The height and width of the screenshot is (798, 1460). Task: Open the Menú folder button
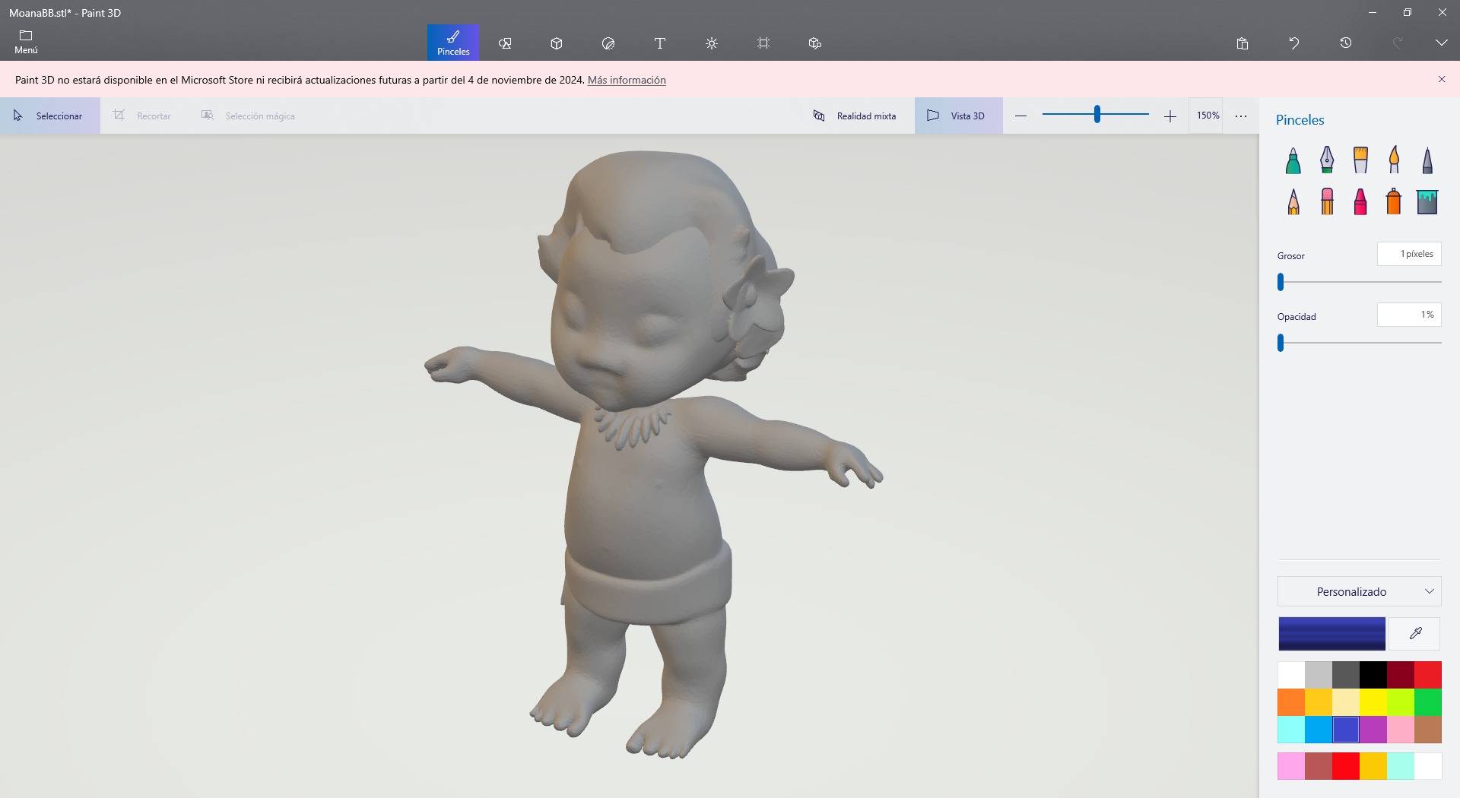point(26,43)
